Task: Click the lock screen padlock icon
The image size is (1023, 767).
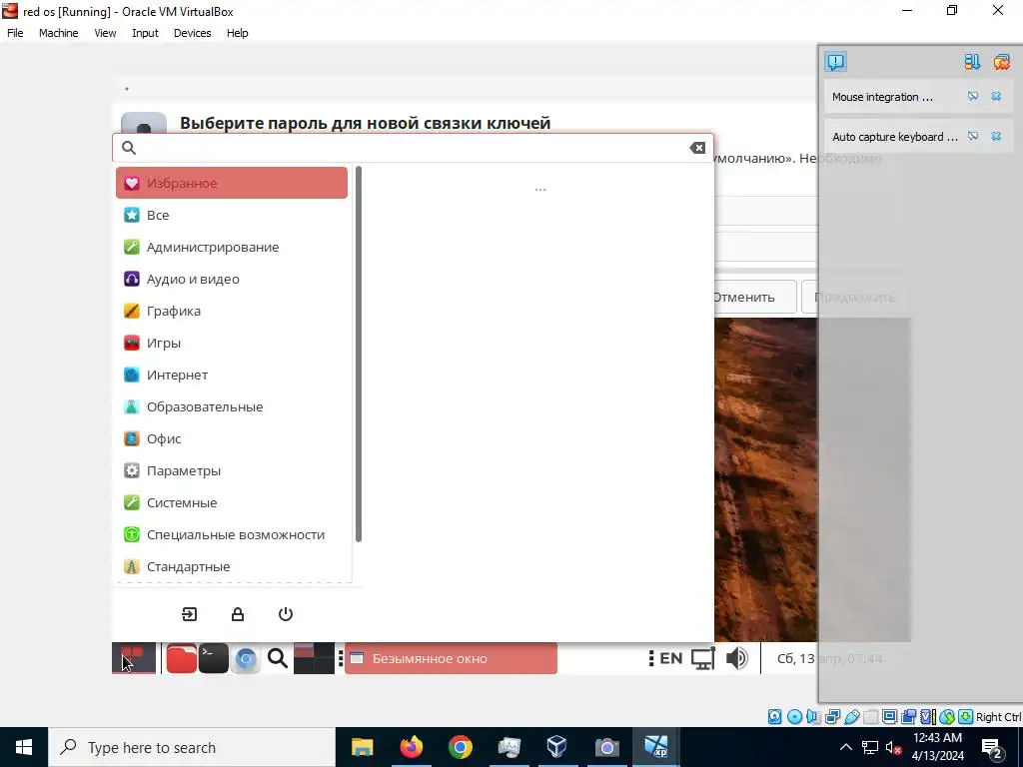Action: pyautogui.click(x=238, y=614)
